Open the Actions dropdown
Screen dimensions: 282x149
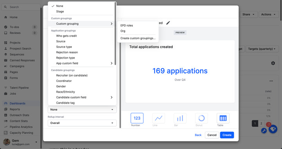[269, 14]
